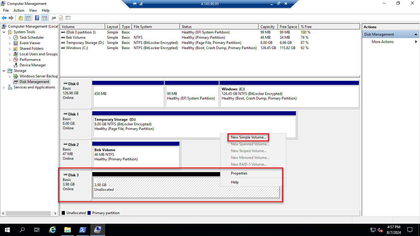Expand the Local Users and Groups node

(x=10, y=54)
